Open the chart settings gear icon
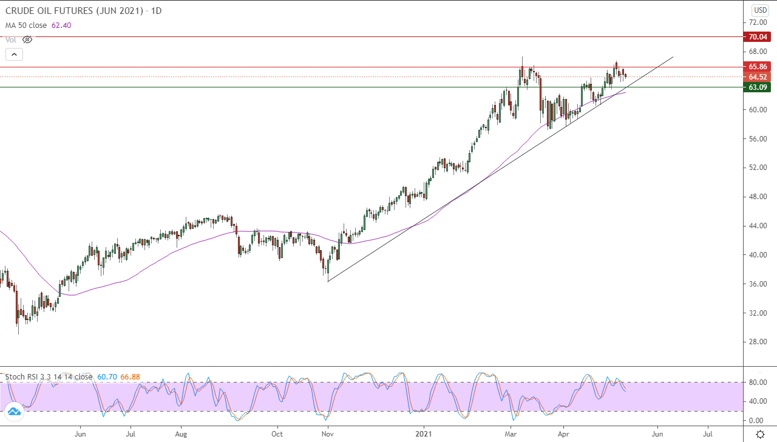 (760, 435)
